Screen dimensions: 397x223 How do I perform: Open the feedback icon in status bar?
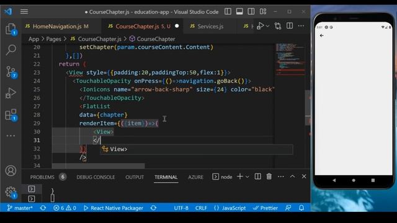[x=288, y=208]
